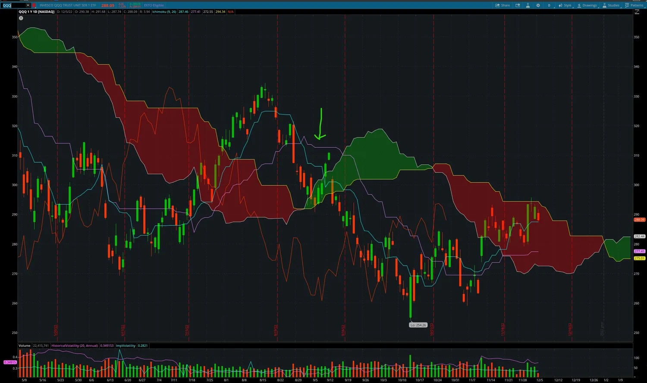Click the EXTO Eligible link
Viewport: 647px width, 383px height.
pyautogui.click(x=153, y=5)
